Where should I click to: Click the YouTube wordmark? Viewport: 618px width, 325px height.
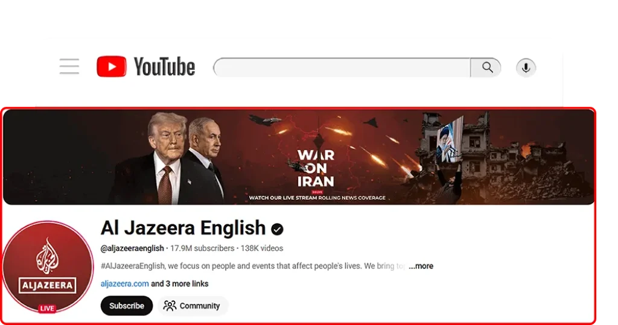pyautogui.click(x=164, y=66)
